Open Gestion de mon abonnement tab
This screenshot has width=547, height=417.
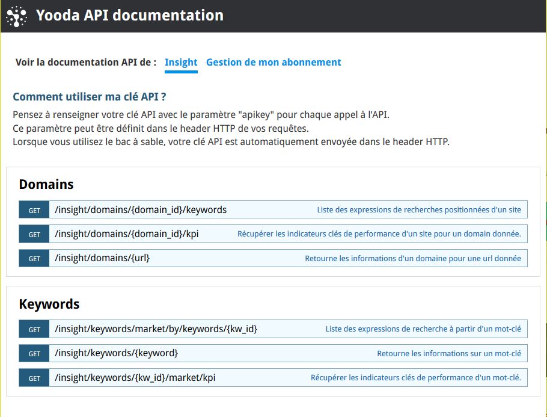(273, 62)
